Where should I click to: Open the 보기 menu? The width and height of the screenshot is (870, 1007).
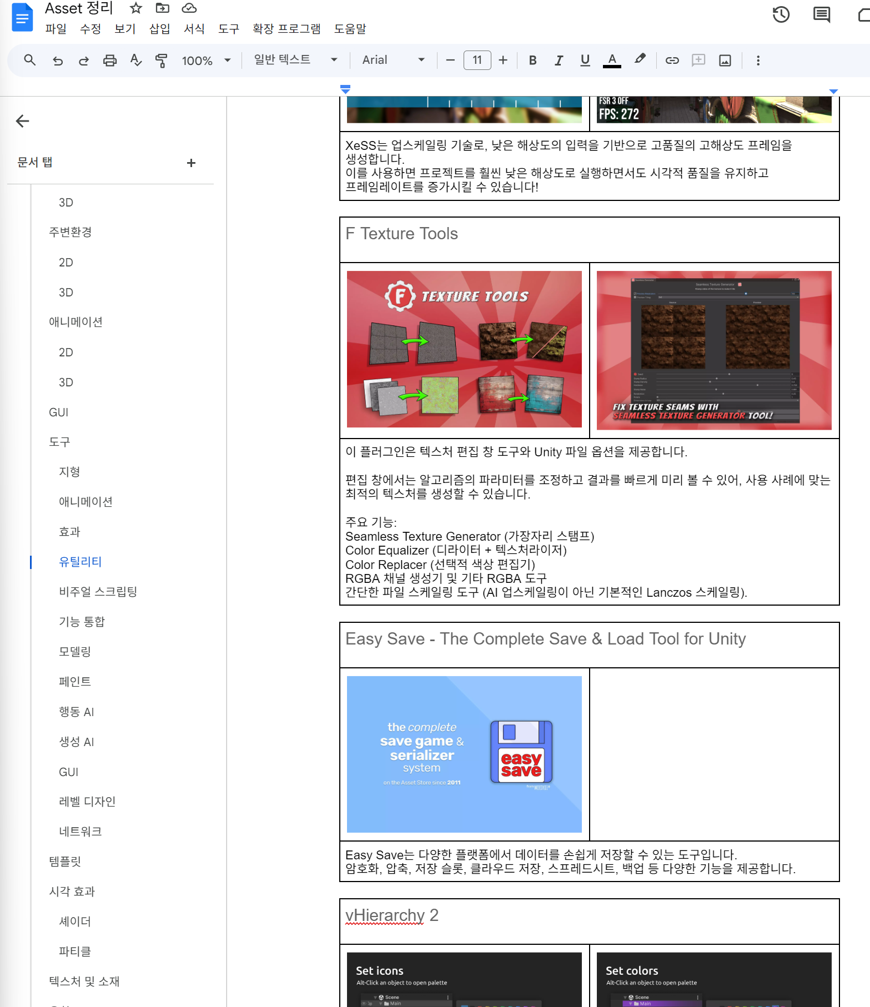[x=125, y=29]
